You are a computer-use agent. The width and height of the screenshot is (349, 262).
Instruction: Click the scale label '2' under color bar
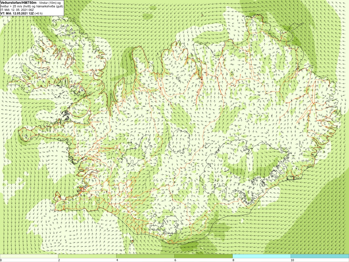tap(59, 260)
